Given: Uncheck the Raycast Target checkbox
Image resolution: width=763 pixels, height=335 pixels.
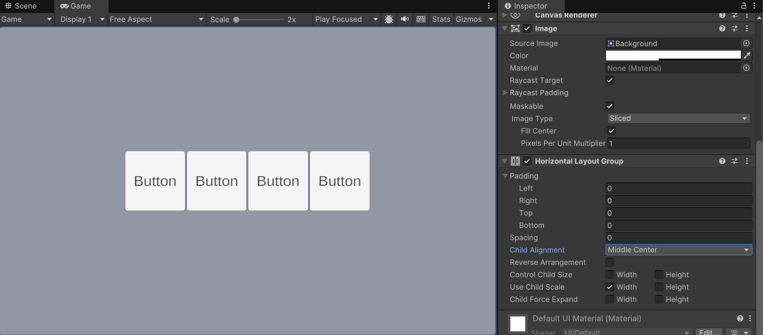Looking at the screenshot, I should 610,80.
